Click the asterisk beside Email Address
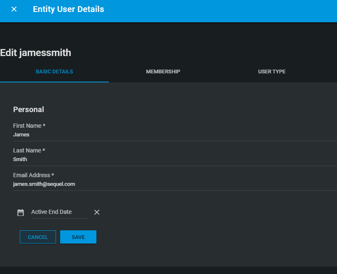This screenshot has width=337, height=274. click(53, 175)
